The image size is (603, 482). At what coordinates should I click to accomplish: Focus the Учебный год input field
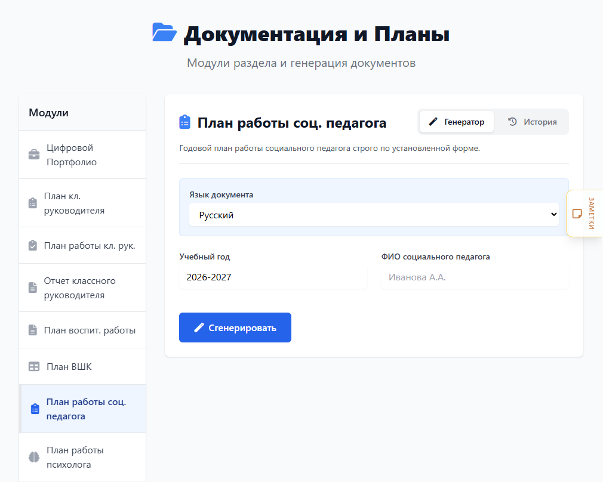click(273, 277)
